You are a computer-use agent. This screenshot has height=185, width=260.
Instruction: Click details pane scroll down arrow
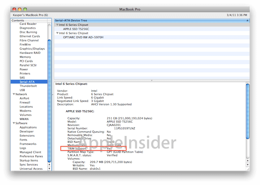coord(248,165)
